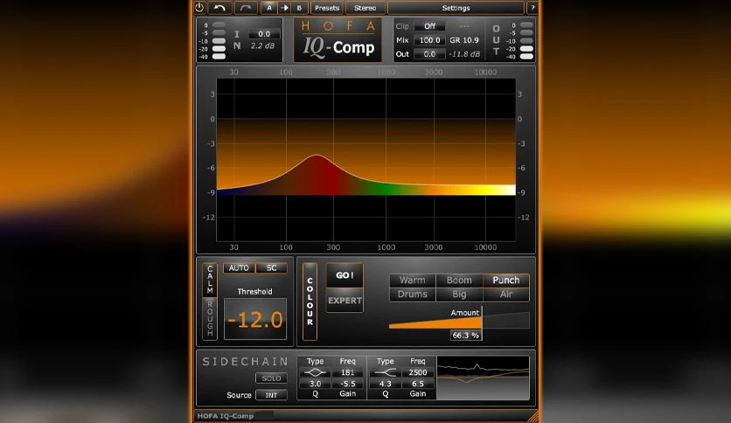Click the output level meter
The image size is (731, 423).
tap(526, 40)
